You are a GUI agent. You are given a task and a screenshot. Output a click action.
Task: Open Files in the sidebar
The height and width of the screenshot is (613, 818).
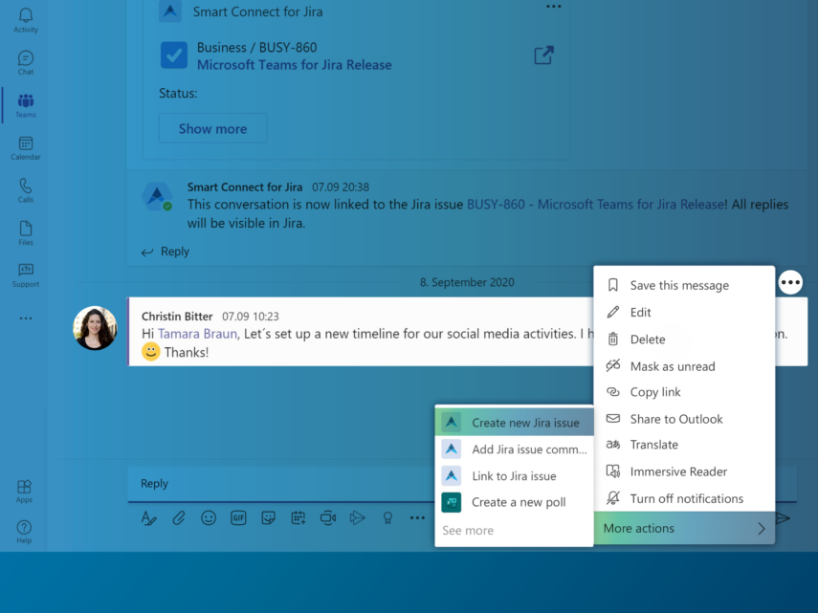pos(26,233)
